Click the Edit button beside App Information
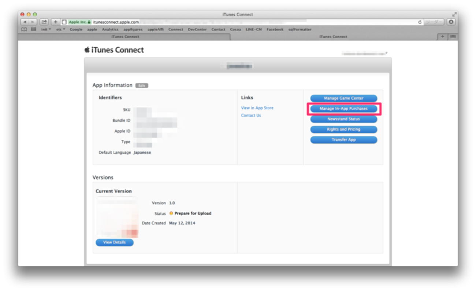This screenshot has height=291, width=476. (142, 86)
